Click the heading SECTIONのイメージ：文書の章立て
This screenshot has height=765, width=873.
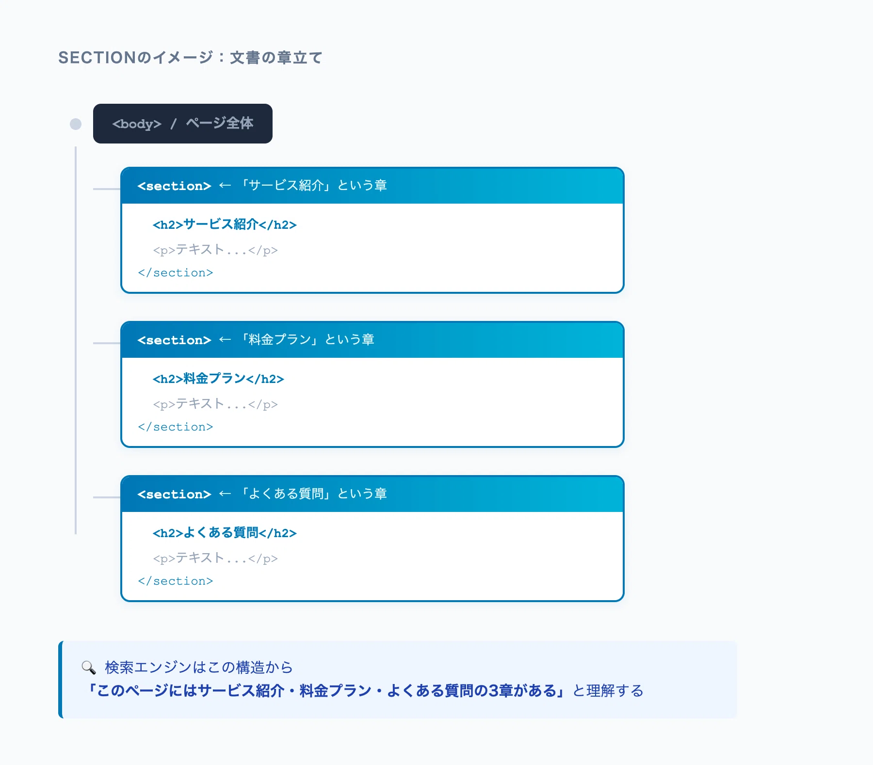(x=191, y=58)
